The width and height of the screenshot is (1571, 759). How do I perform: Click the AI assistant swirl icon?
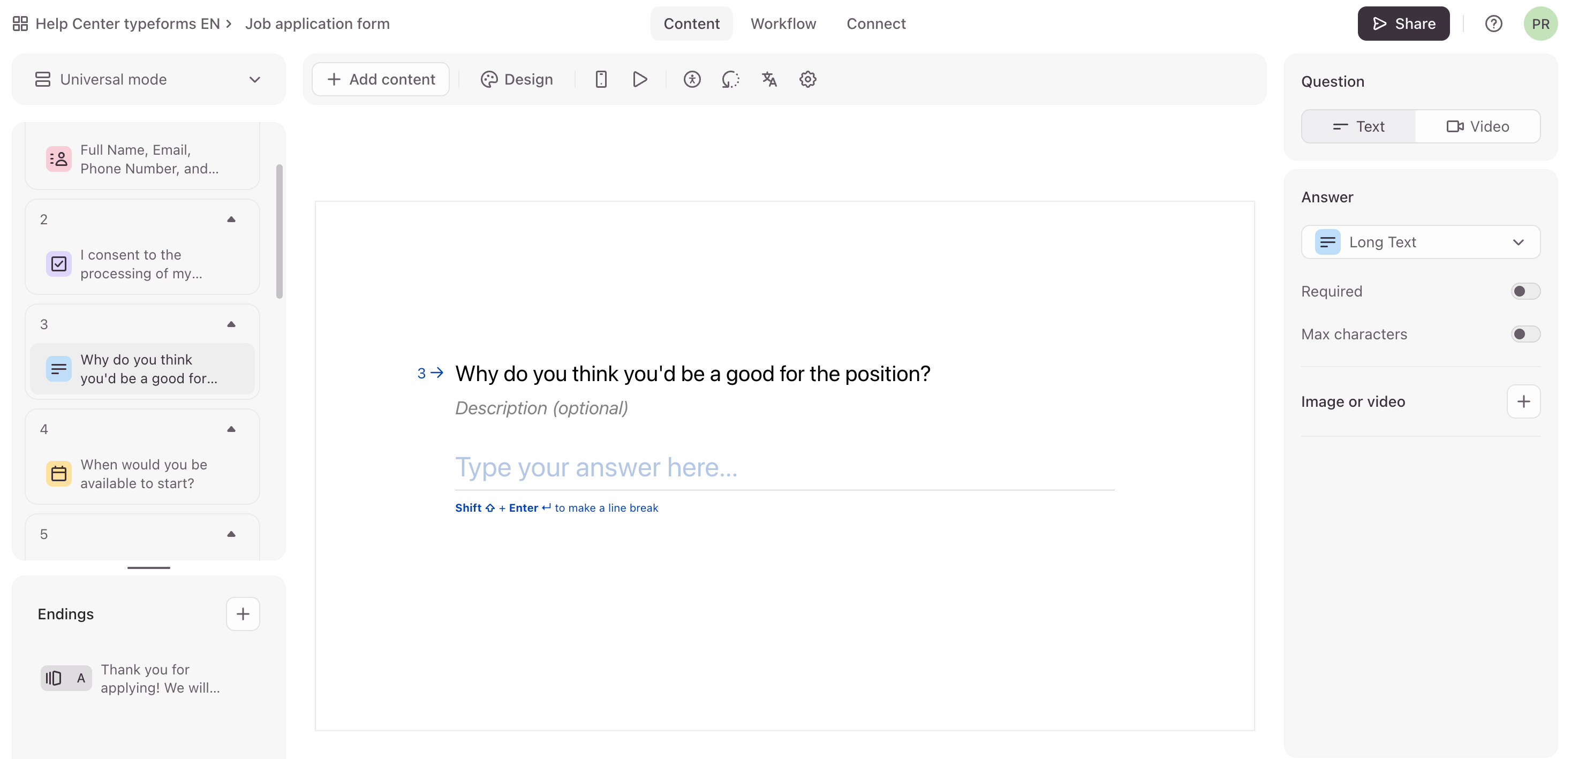click(x=730, y=79)
